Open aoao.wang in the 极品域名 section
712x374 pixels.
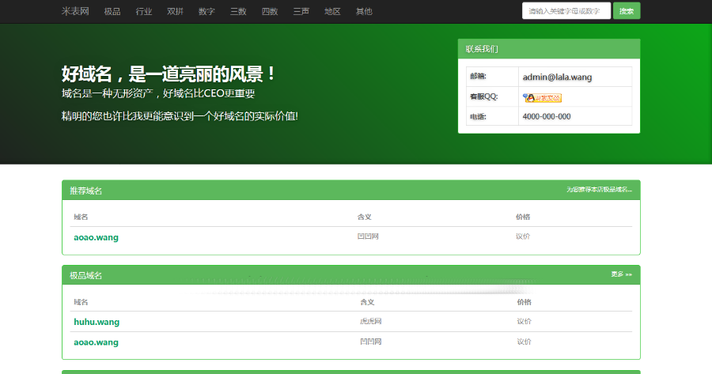pos(96,342)
